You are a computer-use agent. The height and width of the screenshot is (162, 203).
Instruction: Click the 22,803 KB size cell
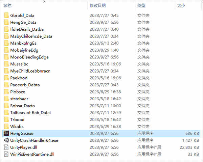point(189,147)
